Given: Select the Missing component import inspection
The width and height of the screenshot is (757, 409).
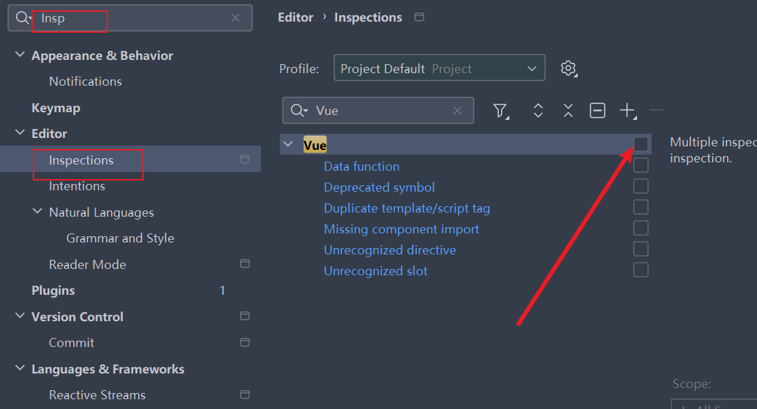Looking at the screenshot, I should click(x=401, y=229).
